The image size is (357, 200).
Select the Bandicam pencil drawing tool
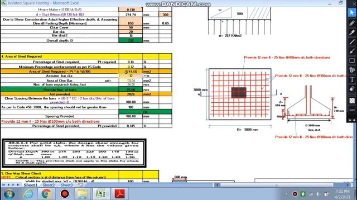point(352,23)
